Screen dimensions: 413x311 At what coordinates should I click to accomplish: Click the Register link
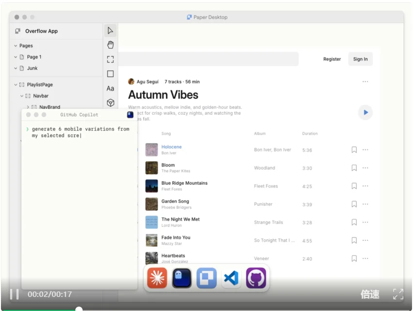[332, 59]
